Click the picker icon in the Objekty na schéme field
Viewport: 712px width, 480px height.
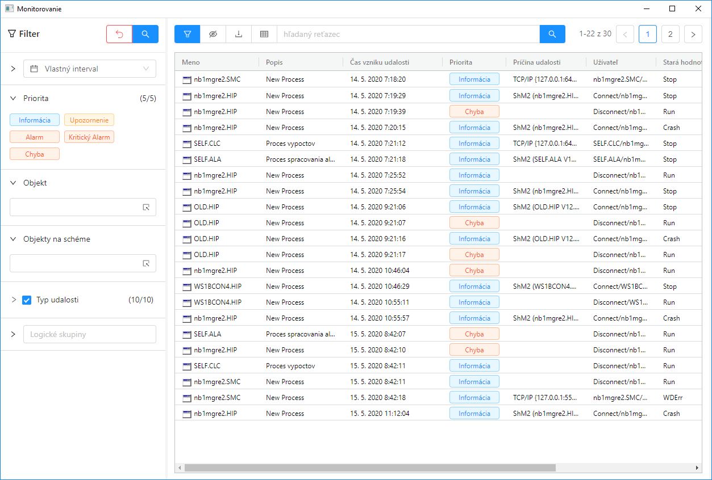tap(146, 263)
